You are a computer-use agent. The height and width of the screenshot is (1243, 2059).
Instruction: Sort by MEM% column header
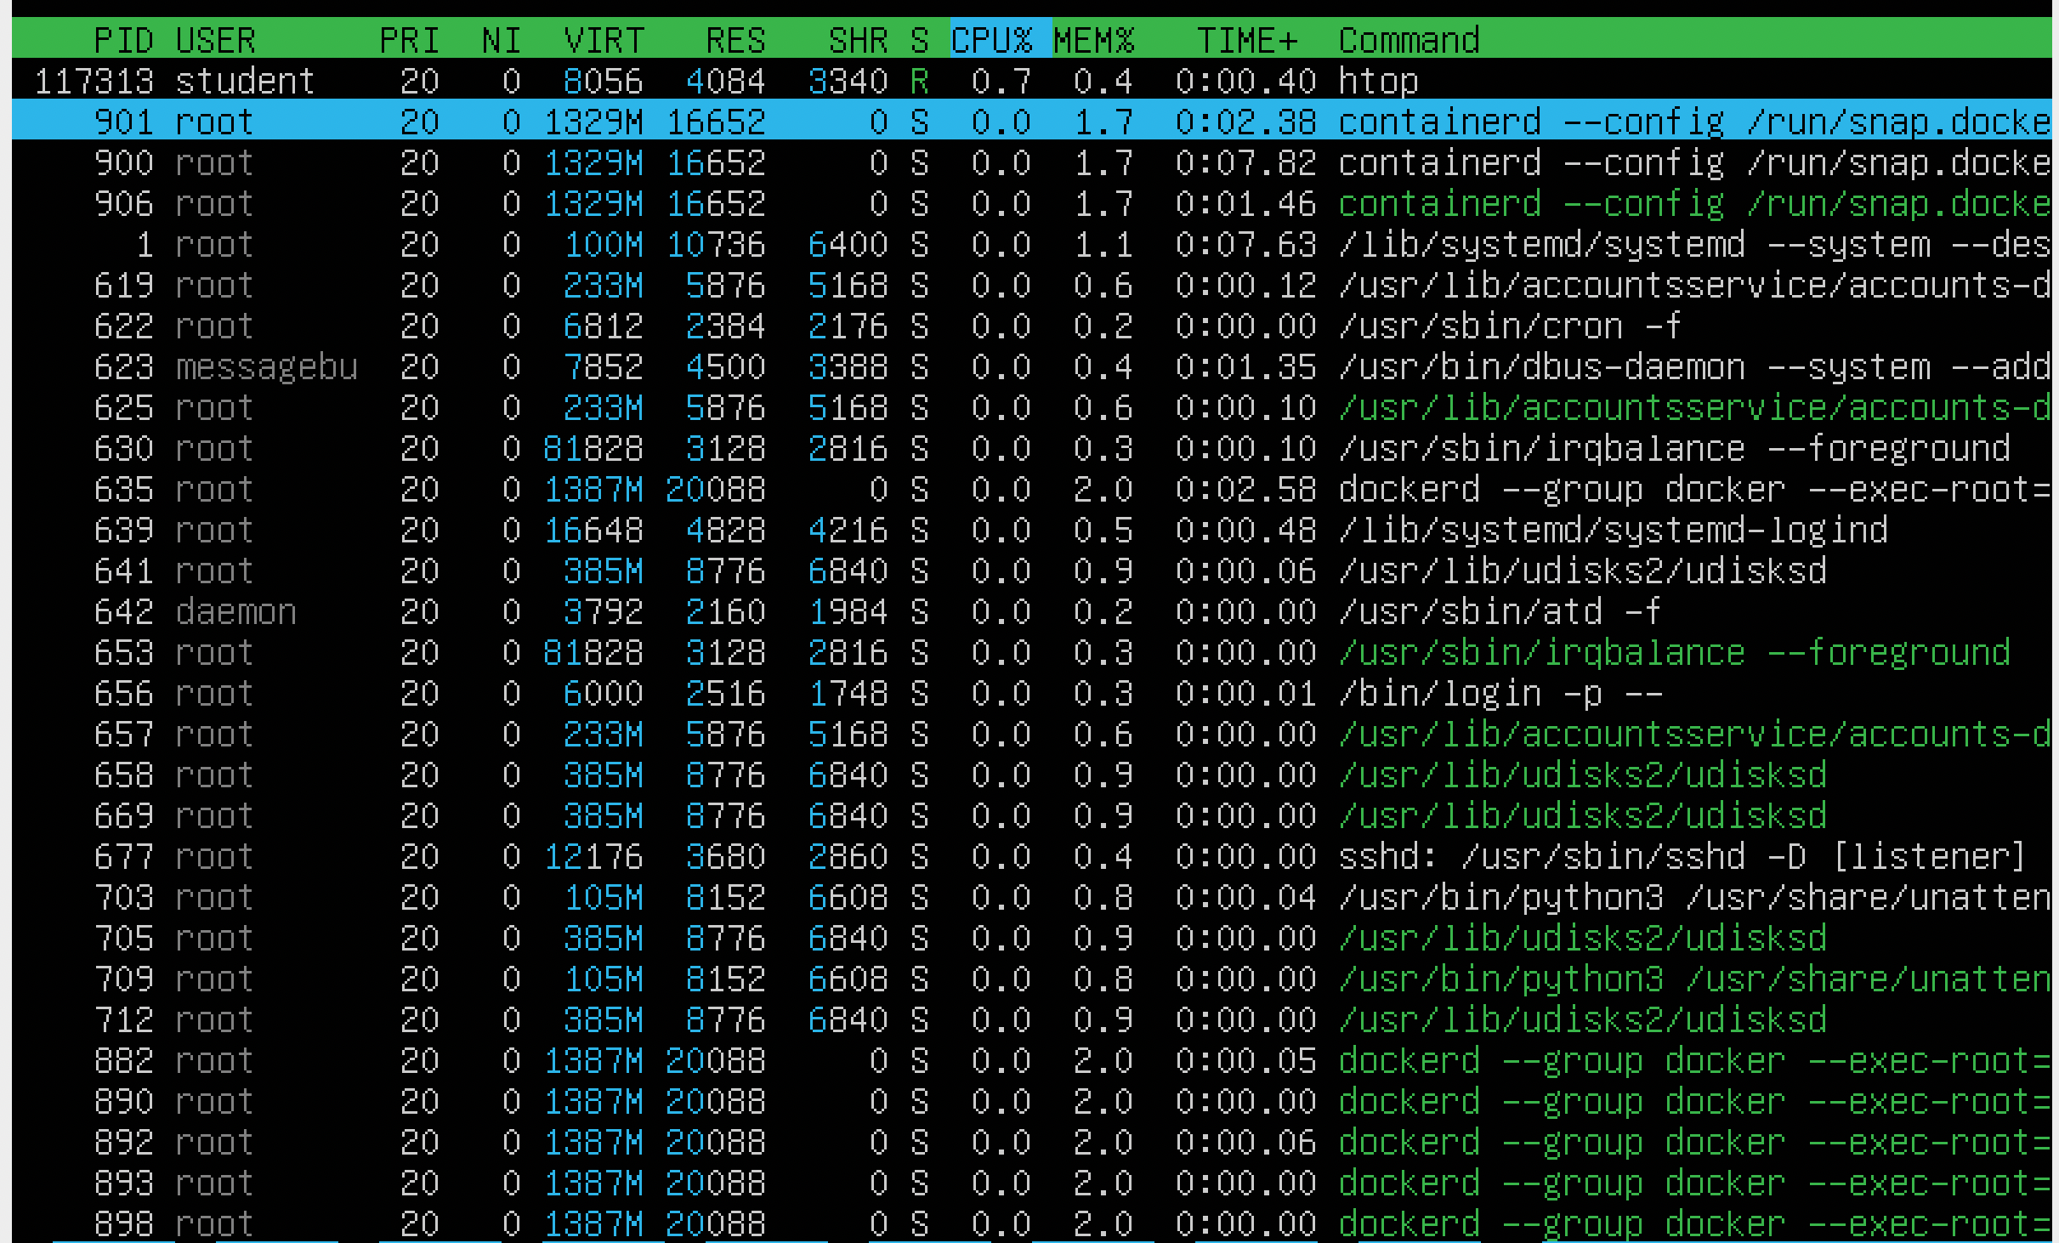(1094, 40)
